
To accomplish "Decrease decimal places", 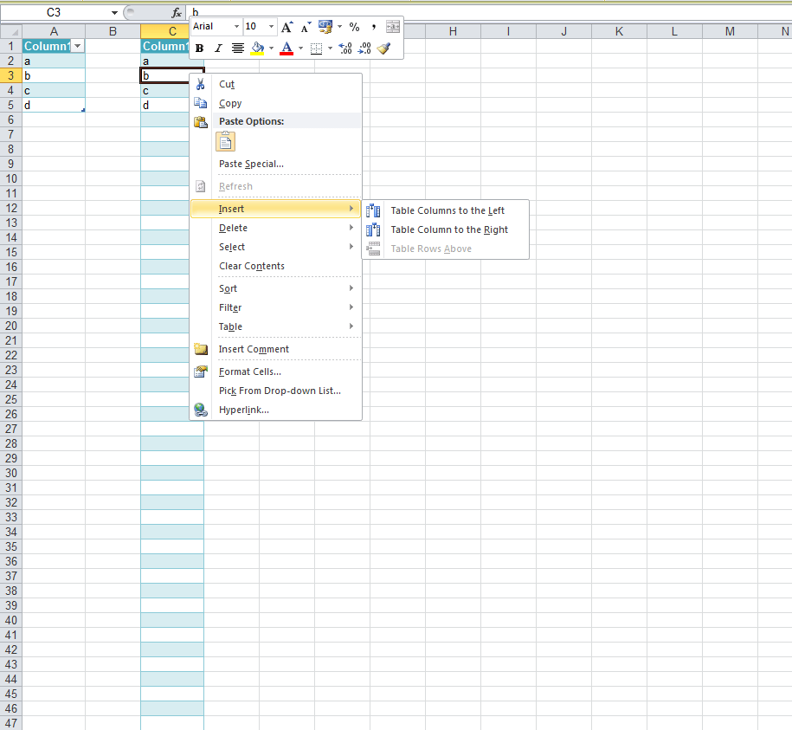I will click(364, 48).
